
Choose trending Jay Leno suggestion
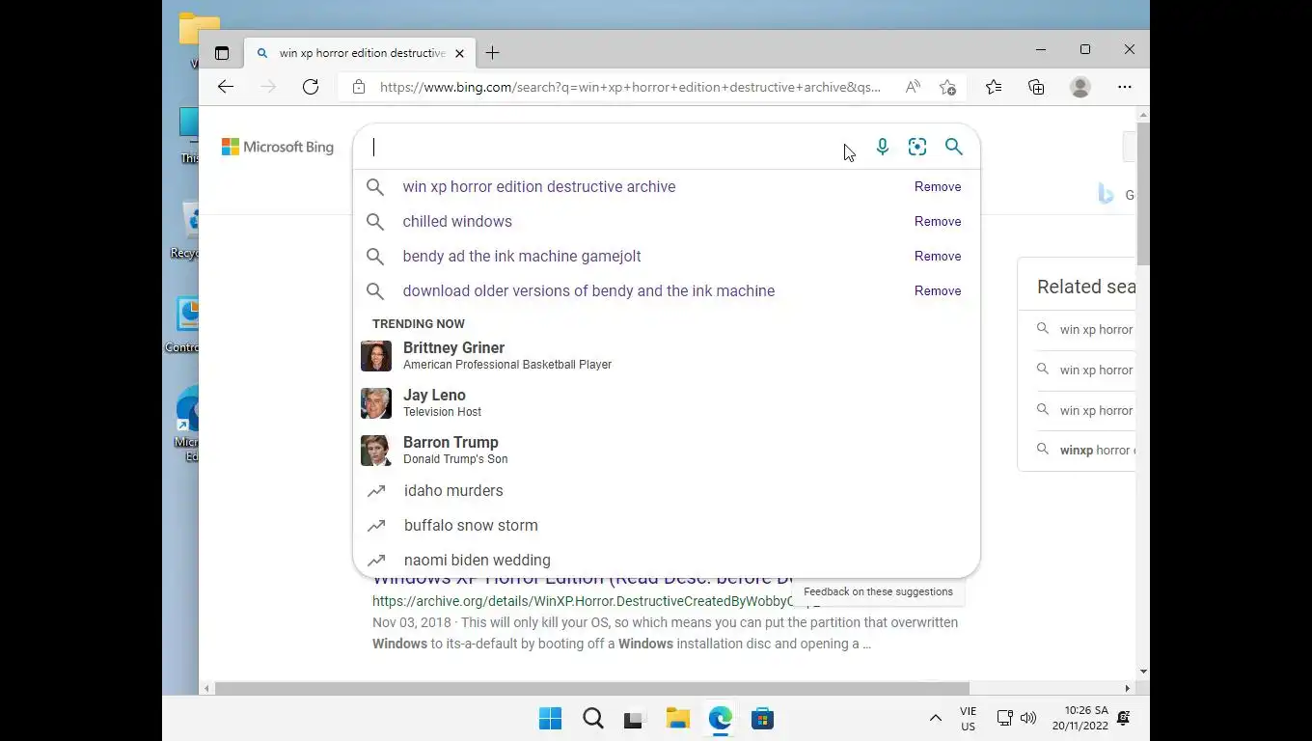tap(667, 402)
